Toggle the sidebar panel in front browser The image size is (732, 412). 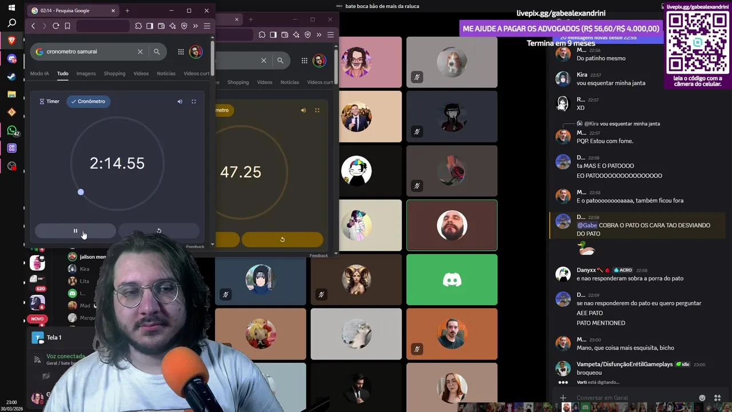pos(150,26)
